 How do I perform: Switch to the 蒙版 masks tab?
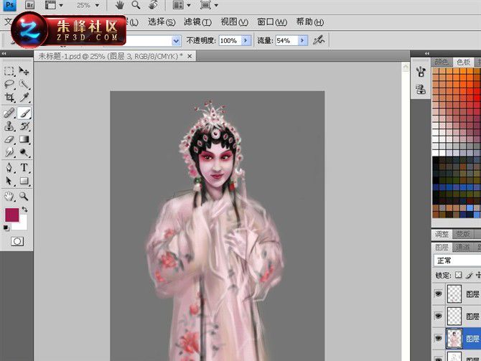point(463,235)
